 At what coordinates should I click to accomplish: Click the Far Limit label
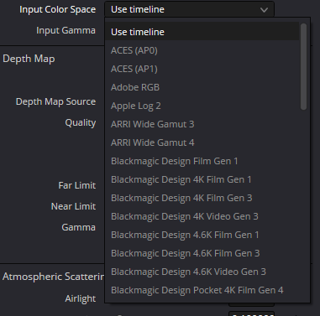(77, 185)
